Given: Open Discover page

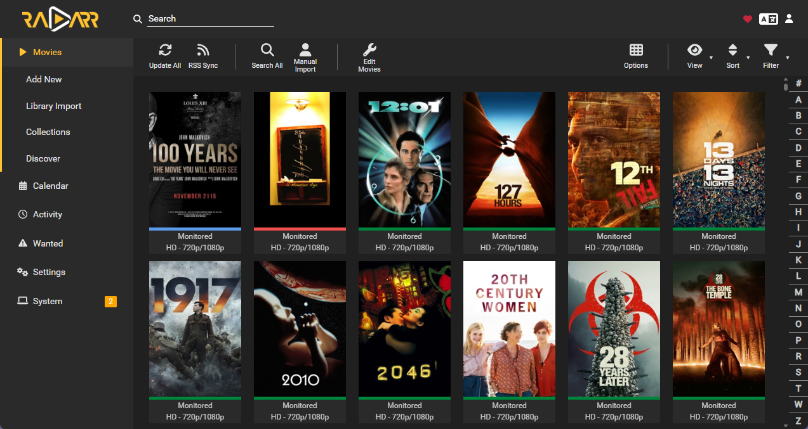Looking at the screenshot, I should 67,158.
